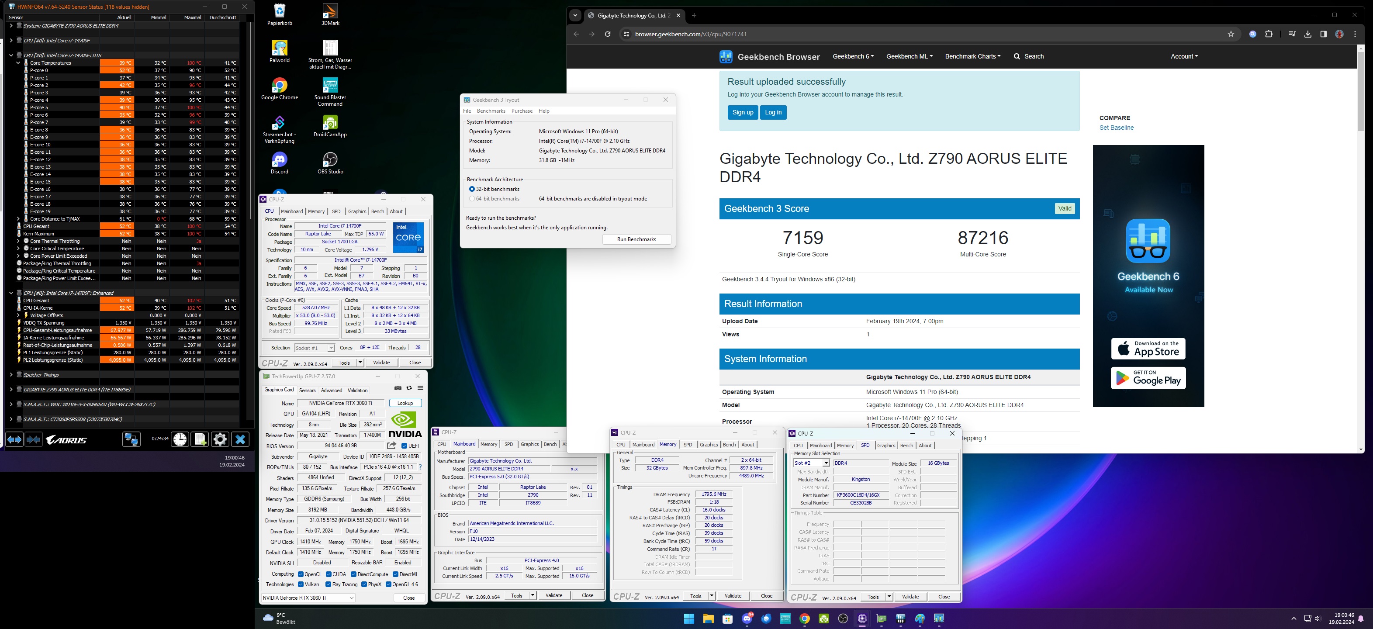Open OBS Studio desktop icon
Viewport: 1373px width, 629px height.
pyautogui.click(x=330, y=163)
